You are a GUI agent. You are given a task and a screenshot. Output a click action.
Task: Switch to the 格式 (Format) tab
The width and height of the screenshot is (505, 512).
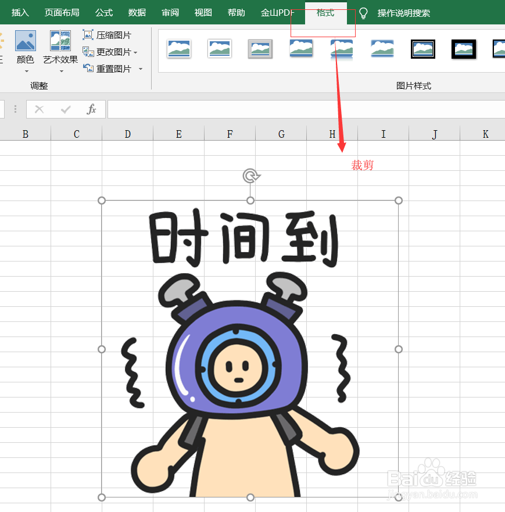tap(324, 13)
